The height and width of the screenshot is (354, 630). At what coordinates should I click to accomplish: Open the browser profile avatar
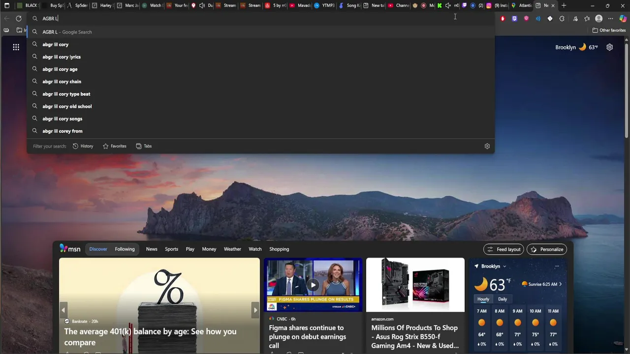(x=599, y=19)
